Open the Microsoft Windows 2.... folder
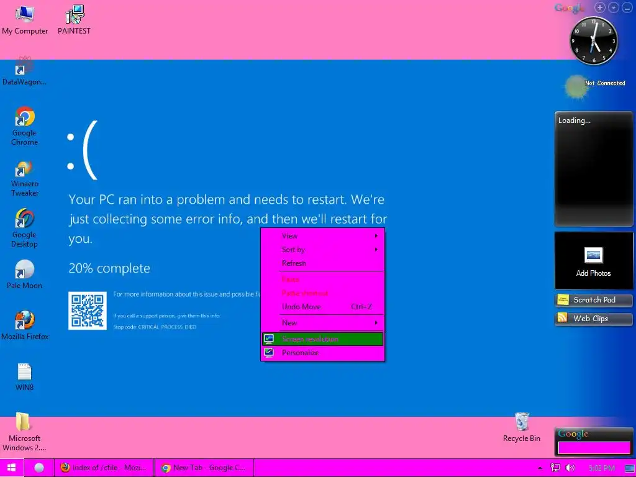The width and height of the screenshot is (636, 477). coord(24,432)
